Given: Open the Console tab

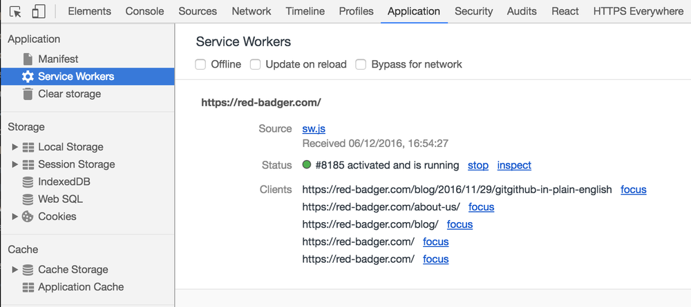Looking at the screenshot, I should tap(144, 11).
